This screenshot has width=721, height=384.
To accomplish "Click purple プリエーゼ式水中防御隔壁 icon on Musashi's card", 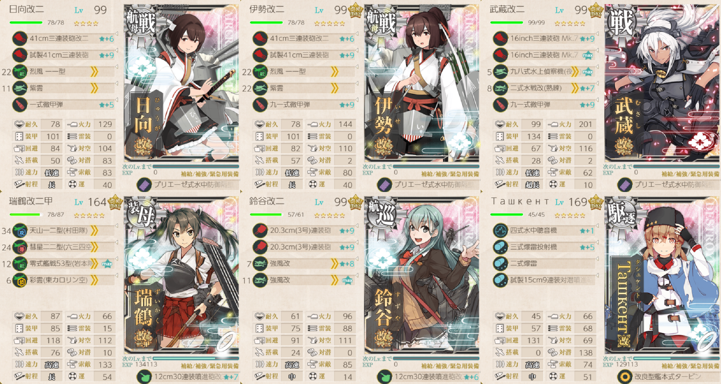I will [624, 185].
